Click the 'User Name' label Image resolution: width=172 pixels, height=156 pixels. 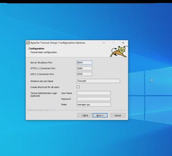(67, 93)
